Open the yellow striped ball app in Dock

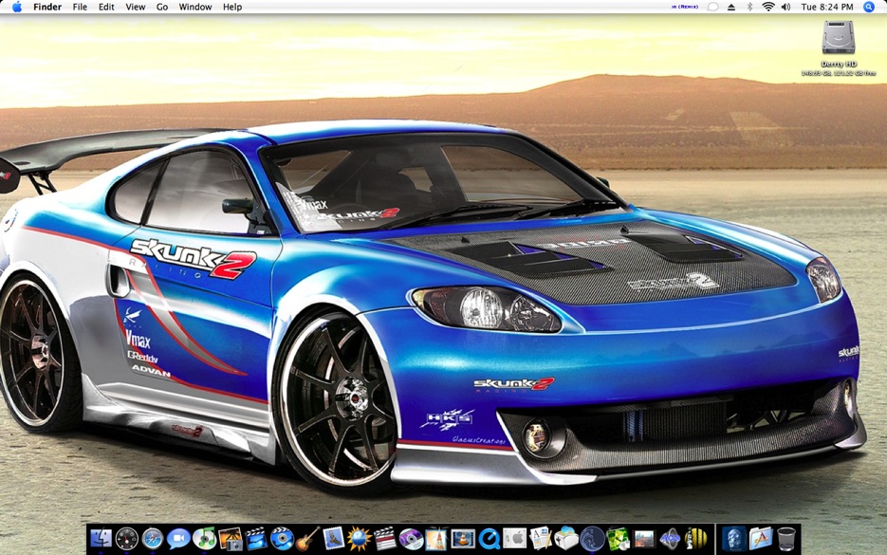click(695, 539)
